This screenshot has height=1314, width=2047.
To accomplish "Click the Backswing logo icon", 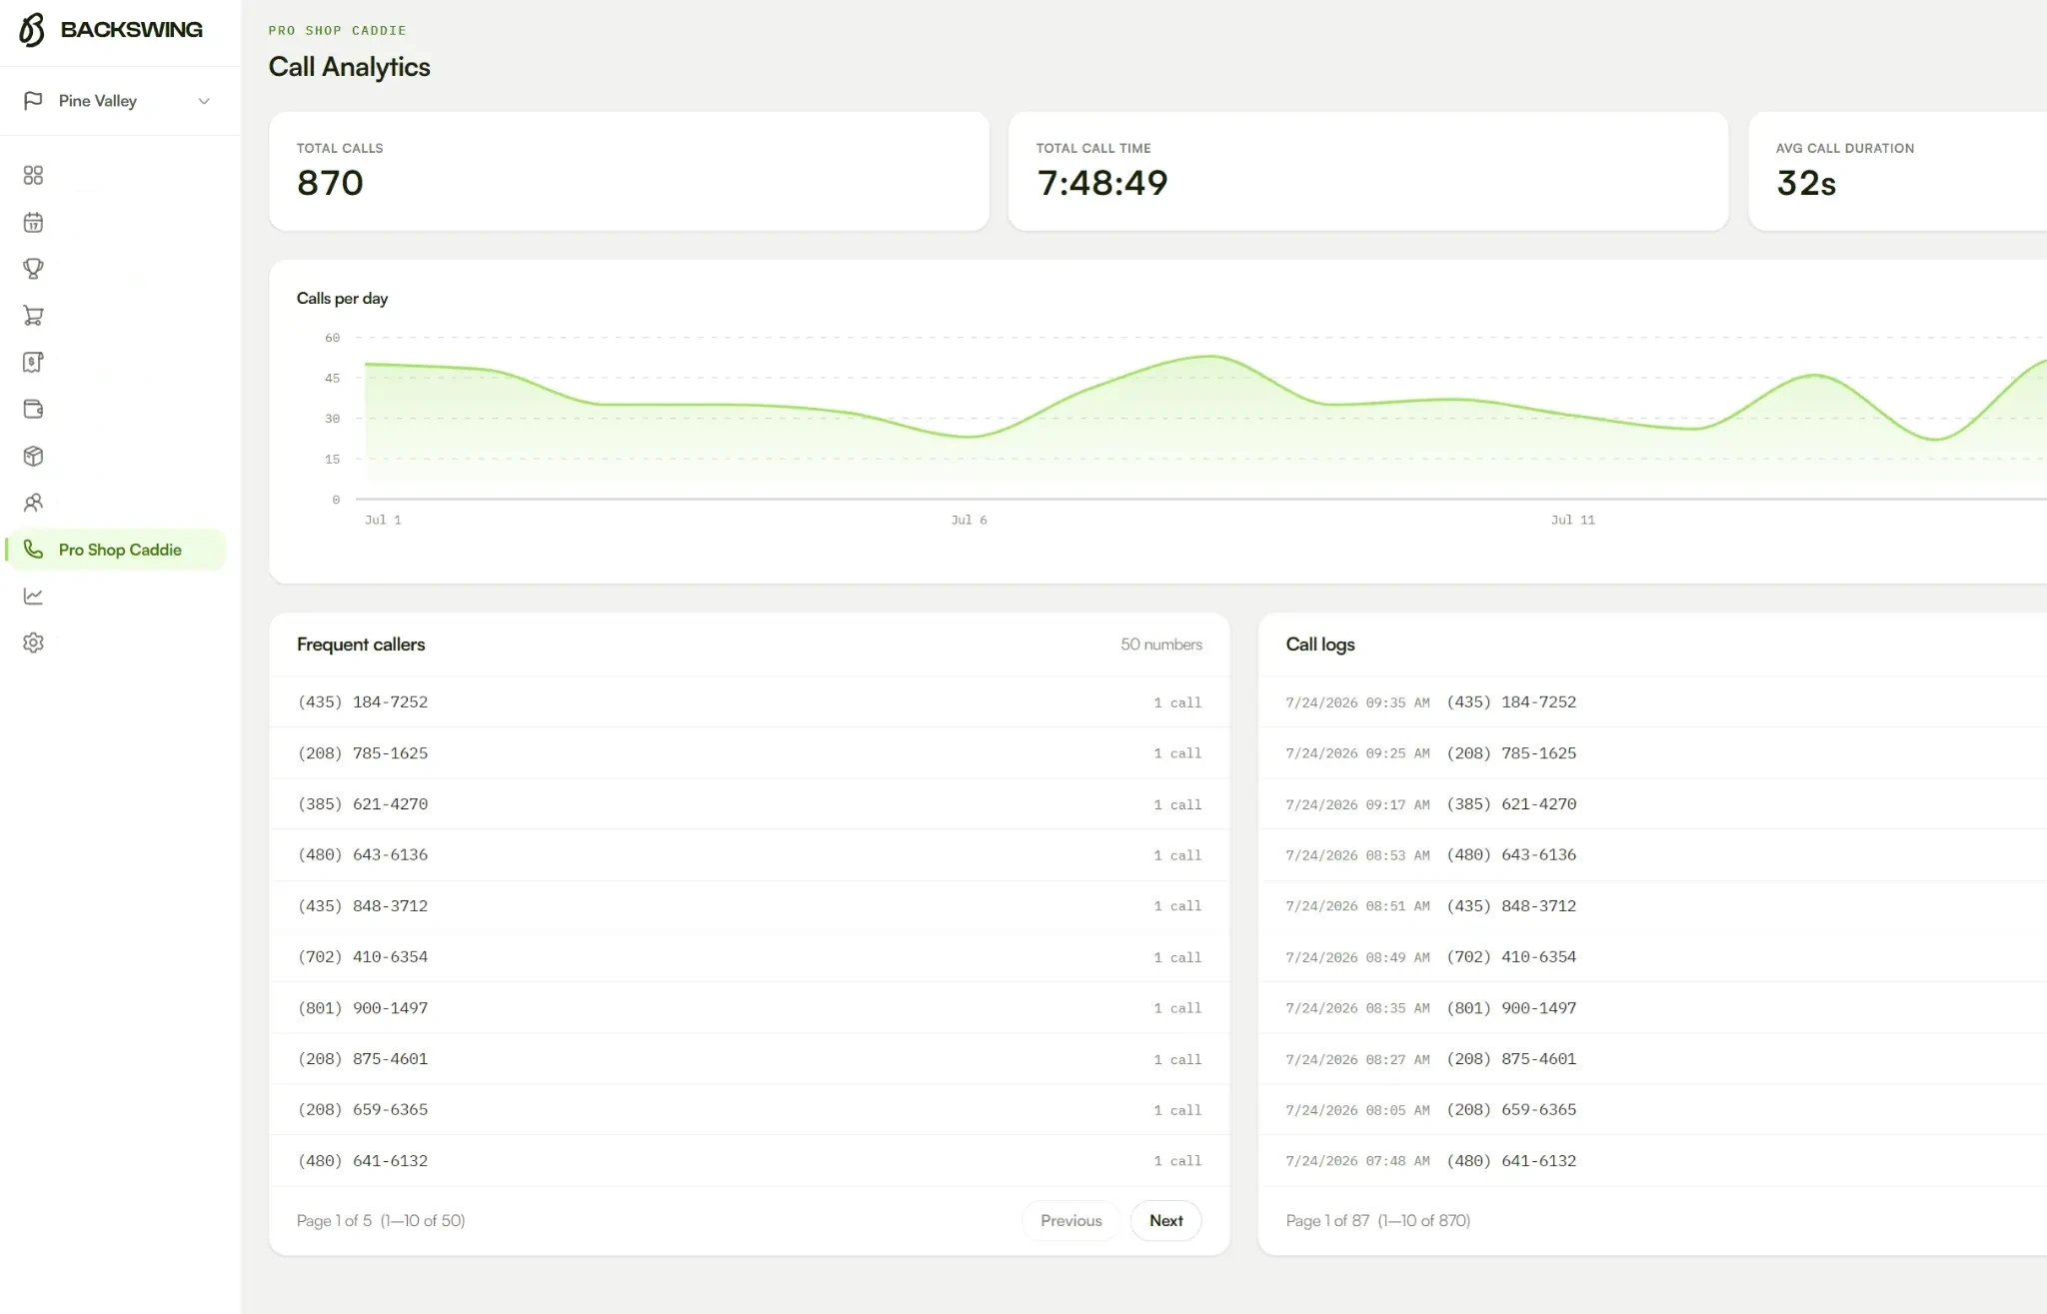I will (32, 30).
